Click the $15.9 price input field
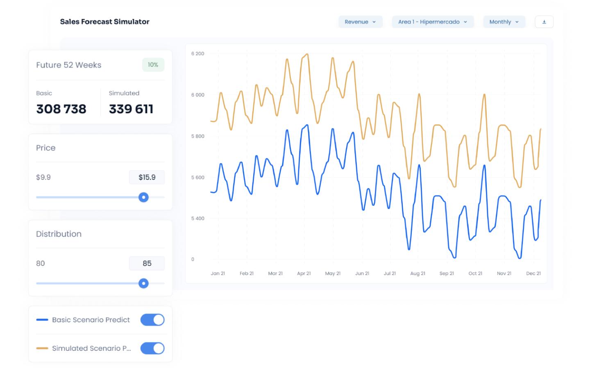 147,177
